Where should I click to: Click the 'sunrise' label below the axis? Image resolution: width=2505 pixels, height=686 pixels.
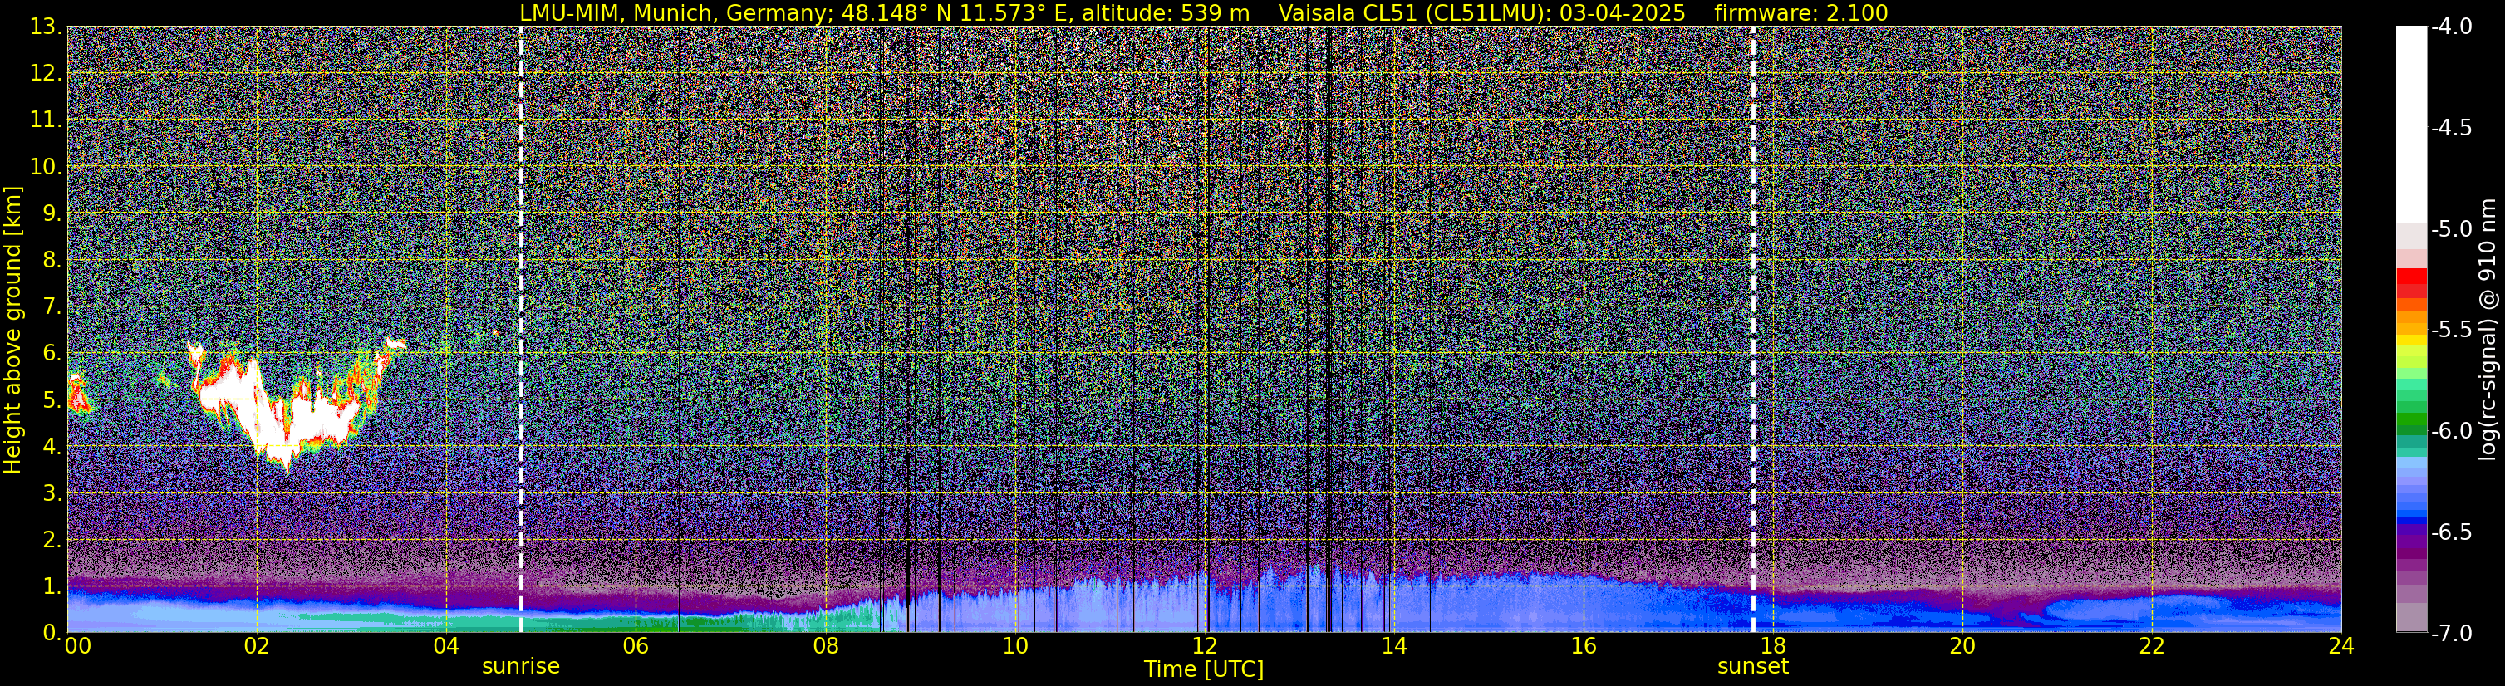521,665
